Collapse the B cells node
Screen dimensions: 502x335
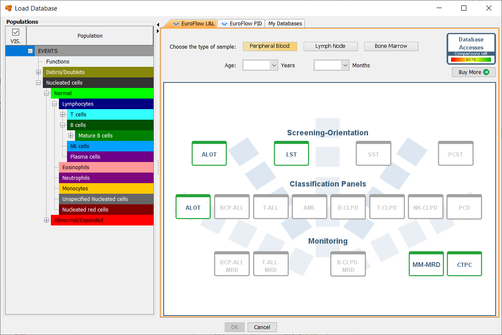(x=63, y=125)
